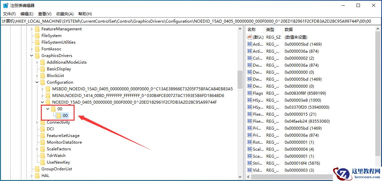Image resolution: width=382 pixels, height=181 pixels.
Task: Click data 0x04faeb24 (83553060)
Action: coord(307,121)
